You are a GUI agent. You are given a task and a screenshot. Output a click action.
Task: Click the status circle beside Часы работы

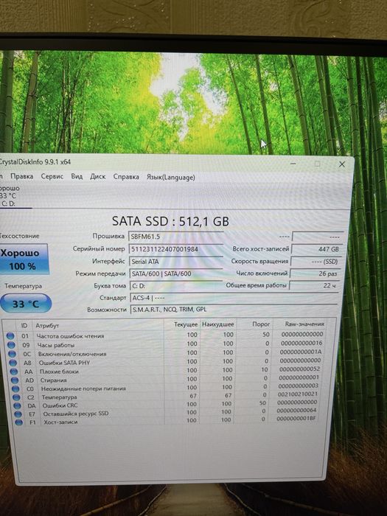pos(11,345)
